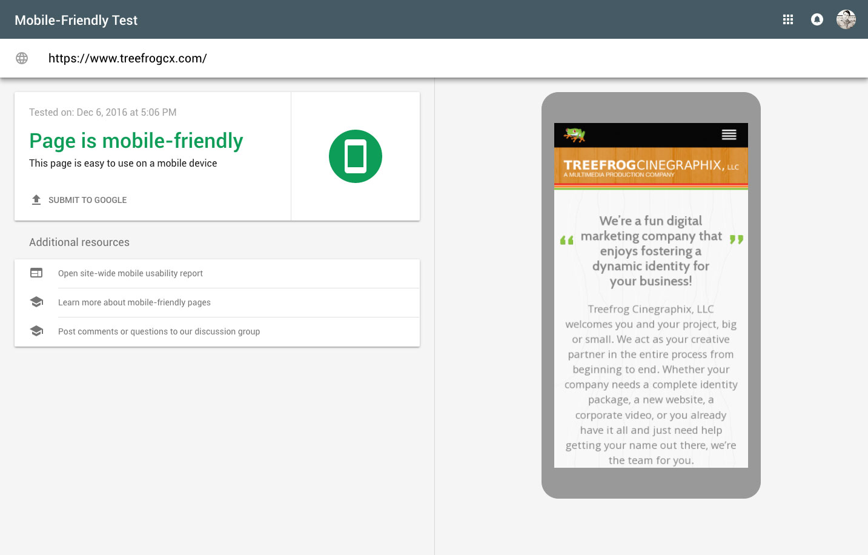This screenshot has height=555, width=868.
Task: Click the web page icon beside usability report
Action: click(x=36, y=273)
